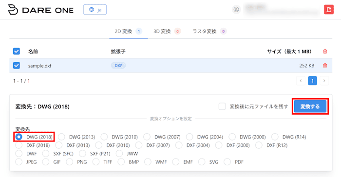Choose DXF (2018) as output format
The height and width of the screenshot is (177, 341).
click(x=19, y=145)
